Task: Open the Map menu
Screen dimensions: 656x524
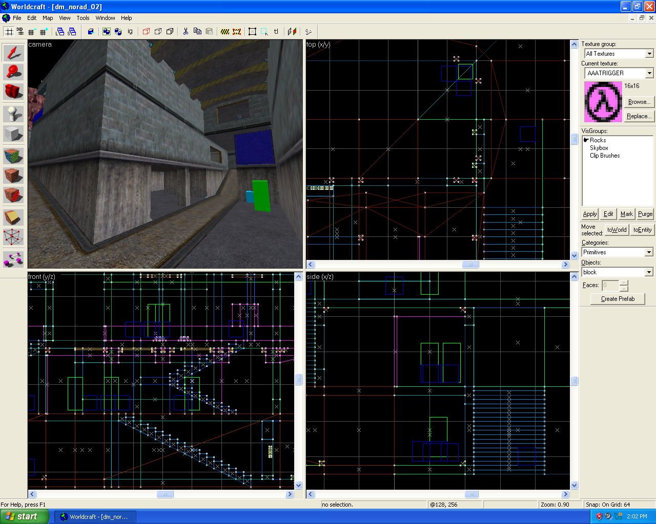Action: (48, 18)
